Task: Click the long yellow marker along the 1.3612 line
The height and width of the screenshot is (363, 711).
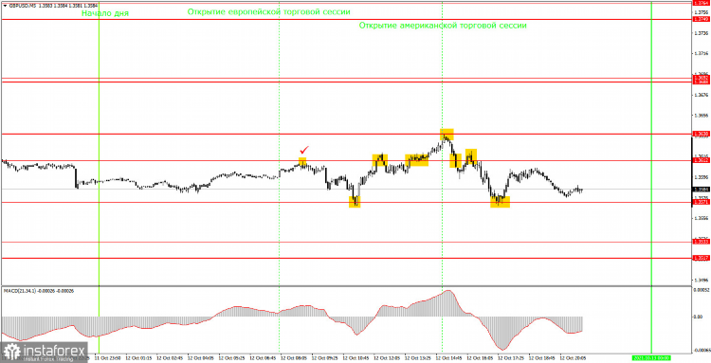Action: coord(417,160)
